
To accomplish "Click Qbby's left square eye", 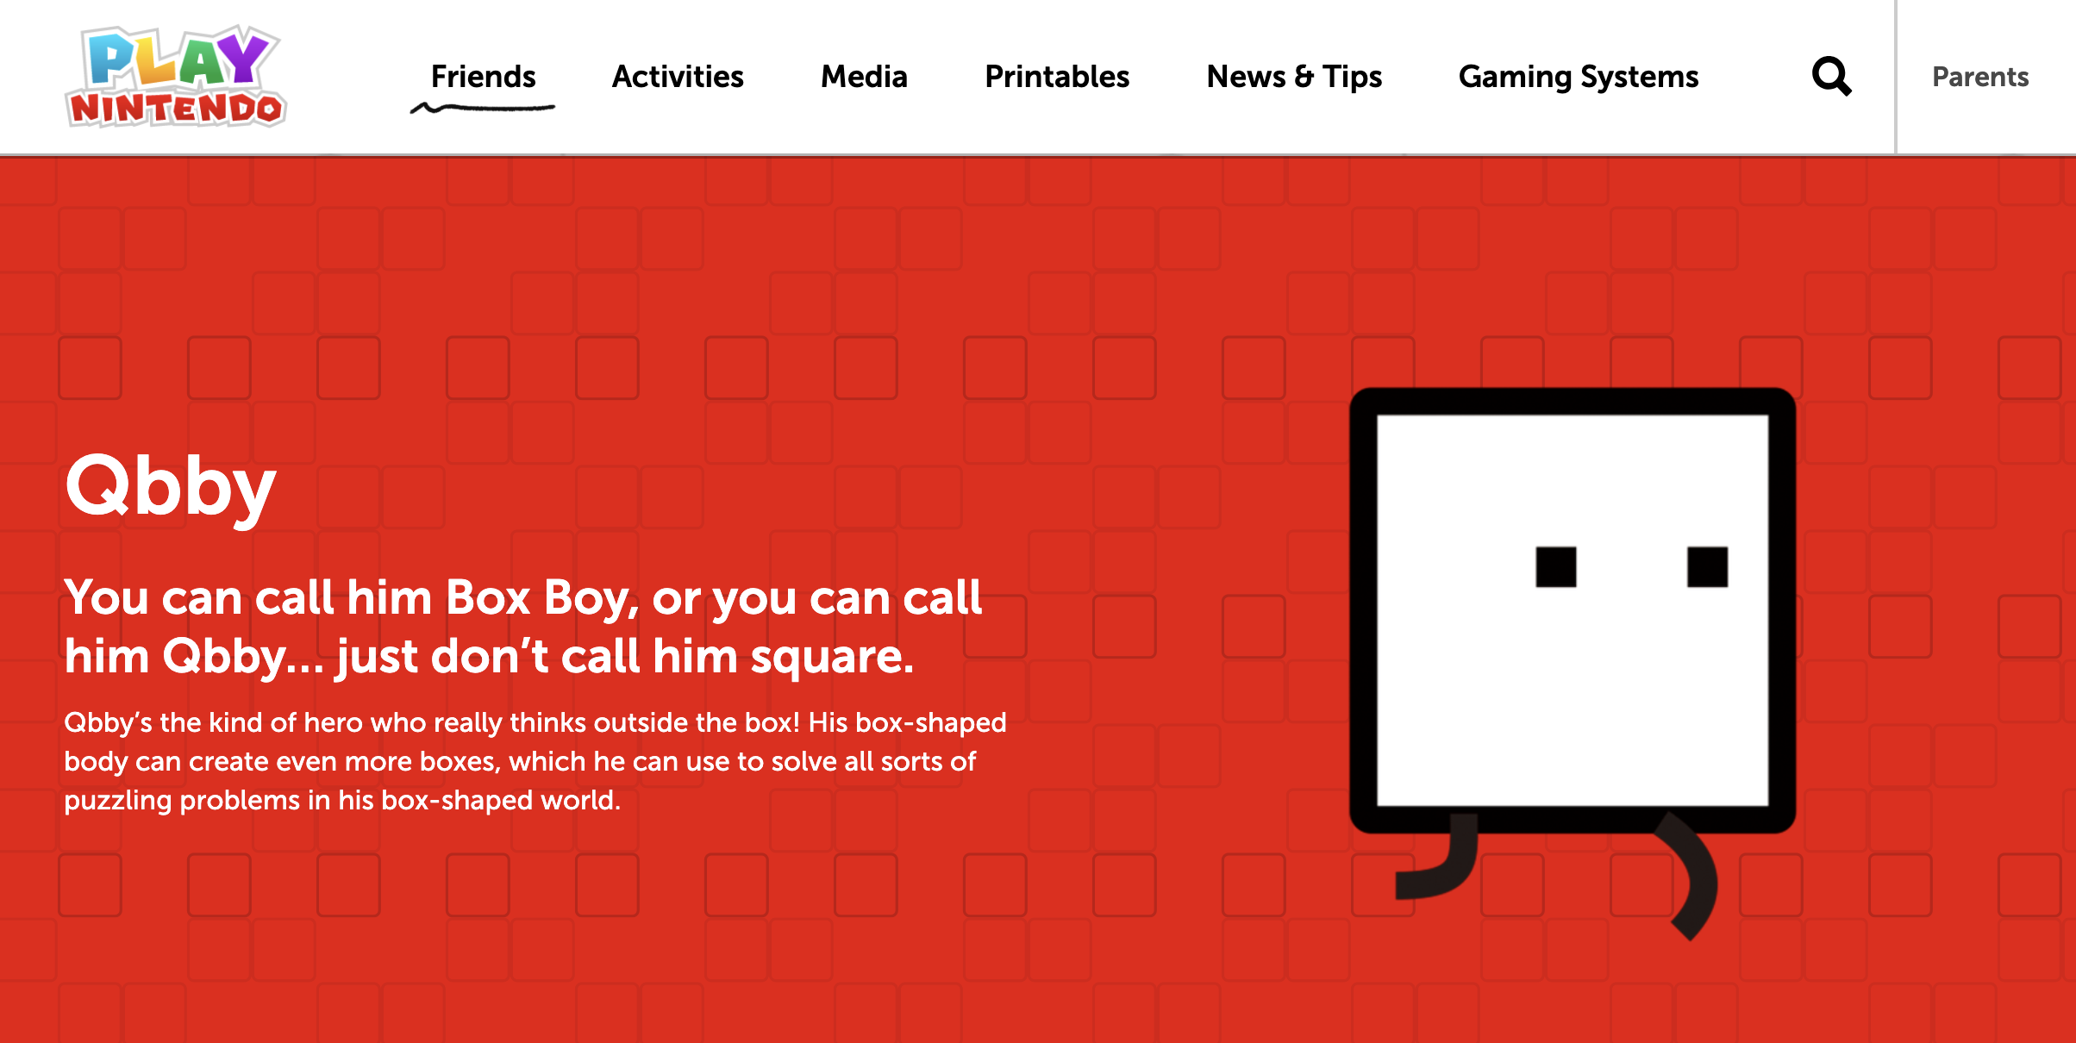I will point(1555,567).
